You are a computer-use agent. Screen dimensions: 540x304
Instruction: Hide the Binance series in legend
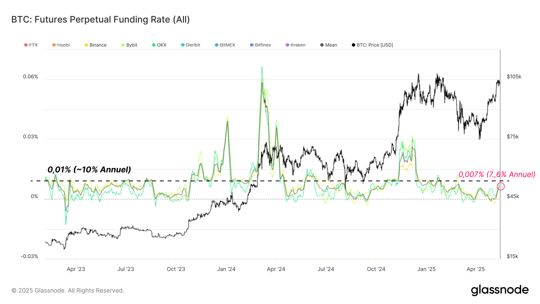point(98,45)
